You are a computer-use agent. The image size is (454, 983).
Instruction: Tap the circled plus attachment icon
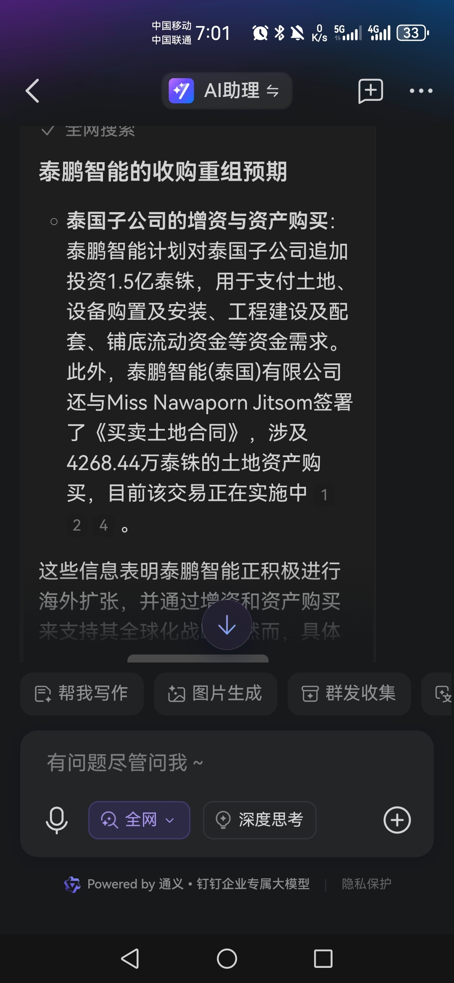click(397, 820)
